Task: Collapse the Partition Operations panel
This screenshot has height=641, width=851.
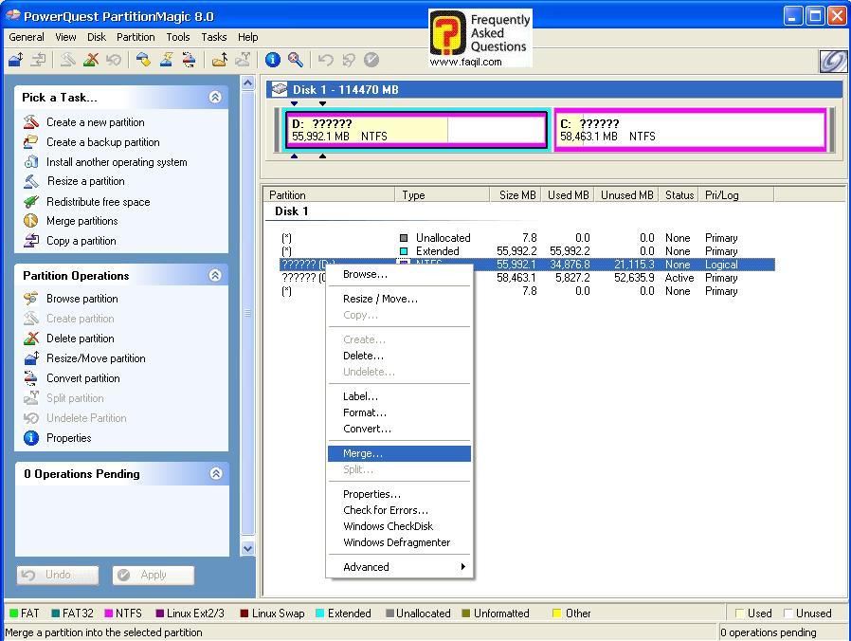Action: coord(215,275)
